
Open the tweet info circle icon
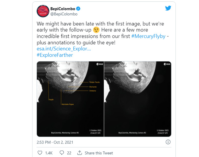click(x=168, y=142)
